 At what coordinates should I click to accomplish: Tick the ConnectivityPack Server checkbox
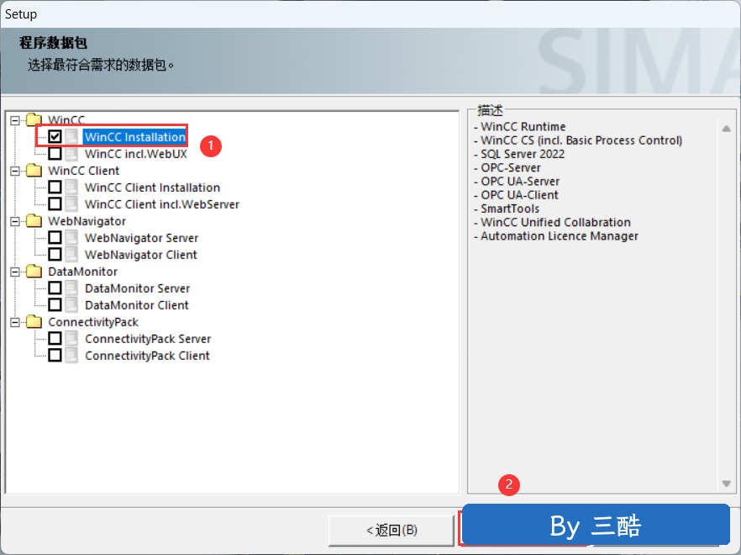point(55,338)
